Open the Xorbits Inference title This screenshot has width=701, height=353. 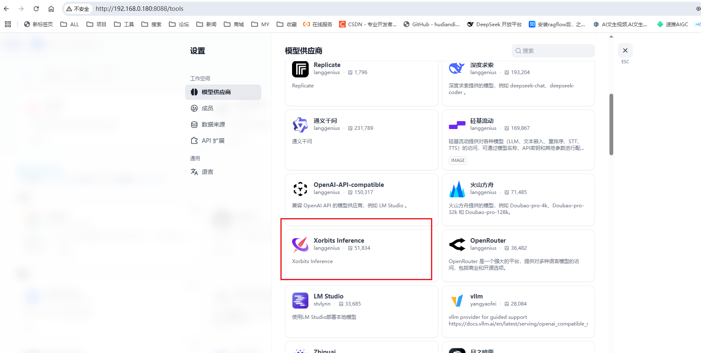click(339, 241)
